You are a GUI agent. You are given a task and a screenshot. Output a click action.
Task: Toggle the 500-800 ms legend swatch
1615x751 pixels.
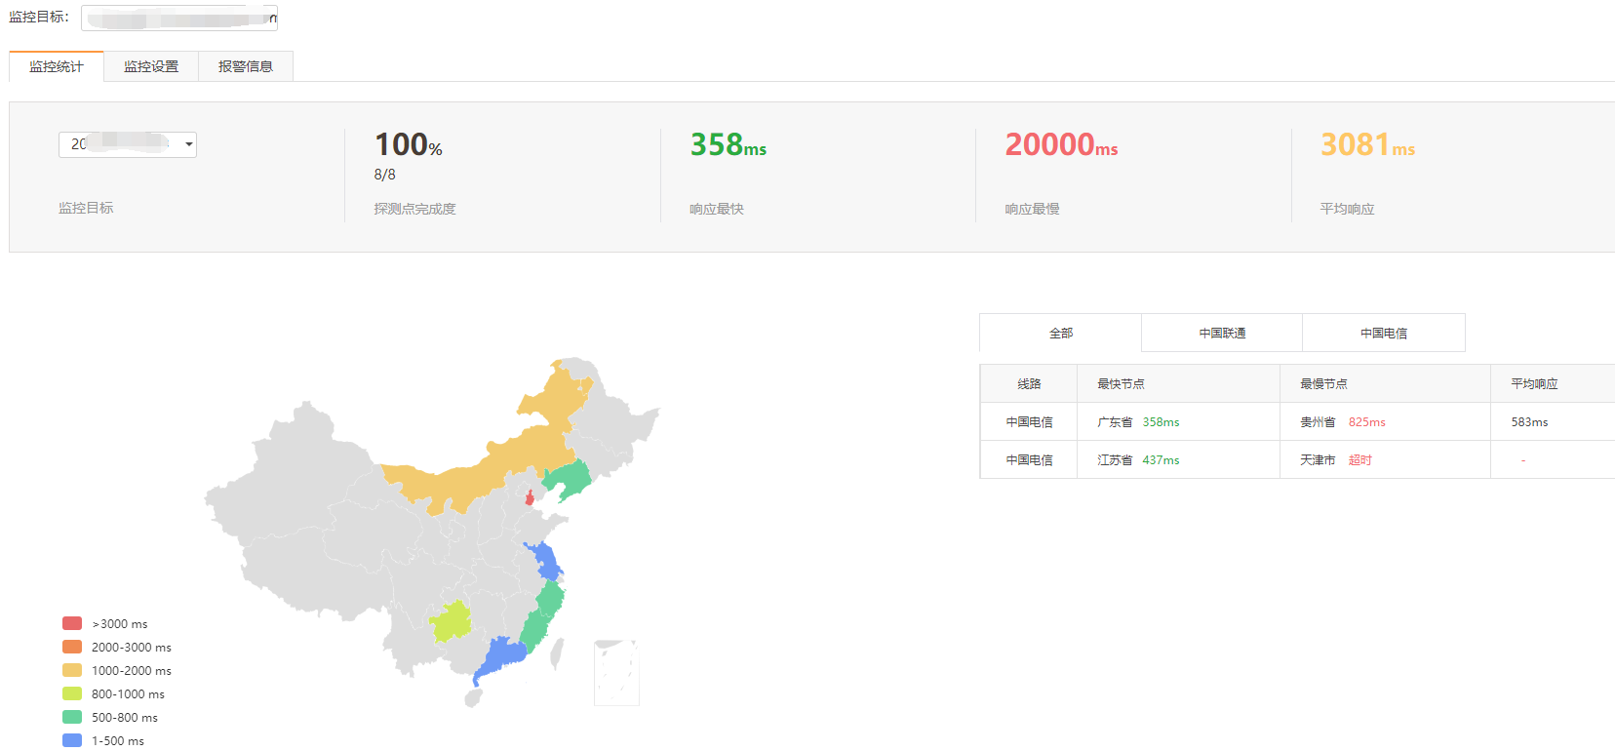[x=72, y=717]
